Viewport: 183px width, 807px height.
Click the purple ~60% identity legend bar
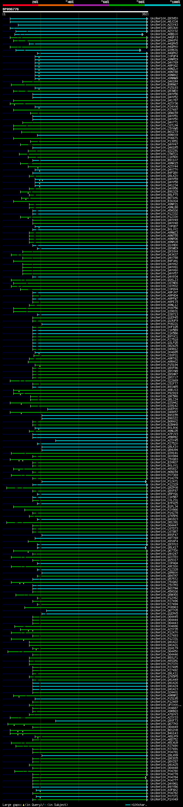tap(92, 5)
